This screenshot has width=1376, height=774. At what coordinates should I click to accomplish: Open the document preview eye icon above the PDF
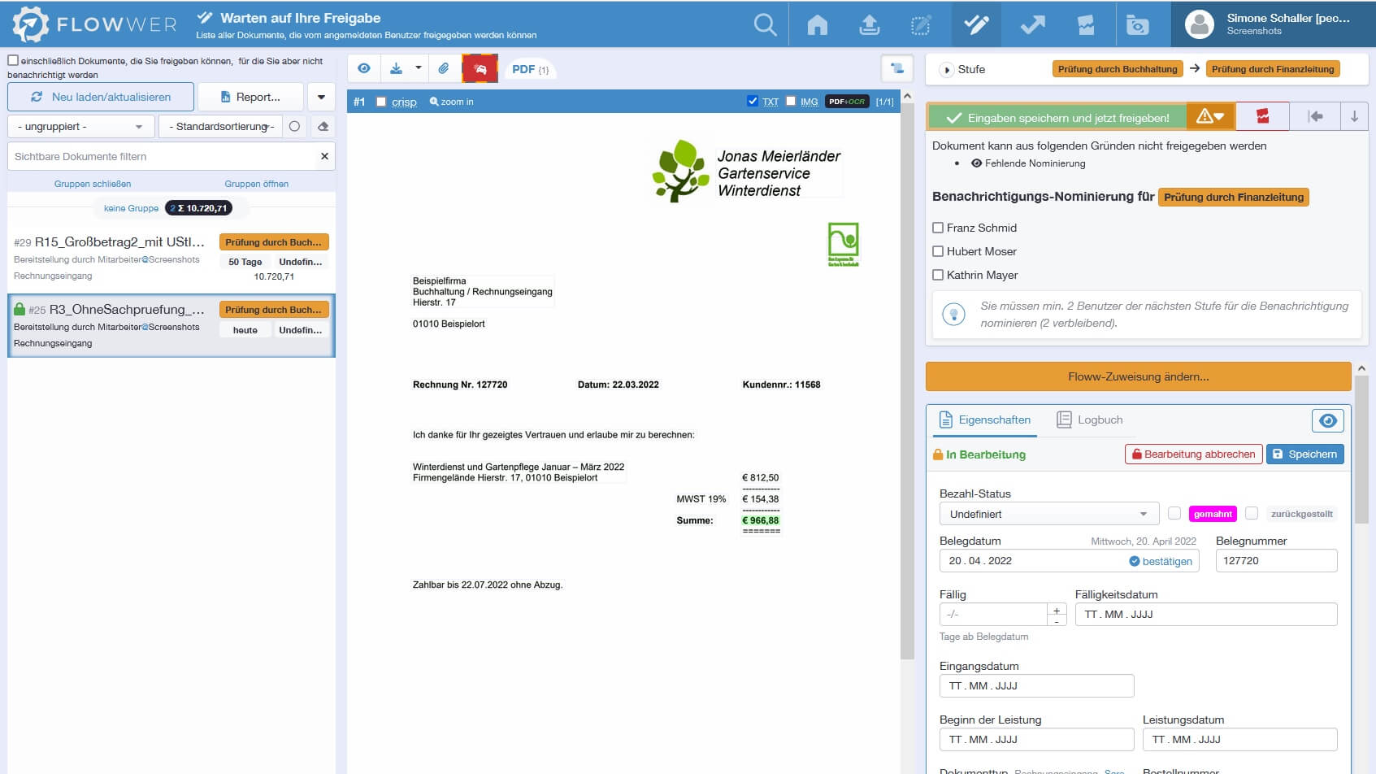click(363, 68)
